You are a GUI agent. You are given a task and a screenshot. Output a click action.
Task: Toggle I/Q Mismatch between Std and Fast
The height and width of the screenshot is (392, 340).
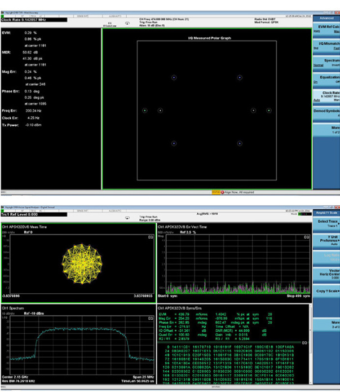(x=326, y=46)
